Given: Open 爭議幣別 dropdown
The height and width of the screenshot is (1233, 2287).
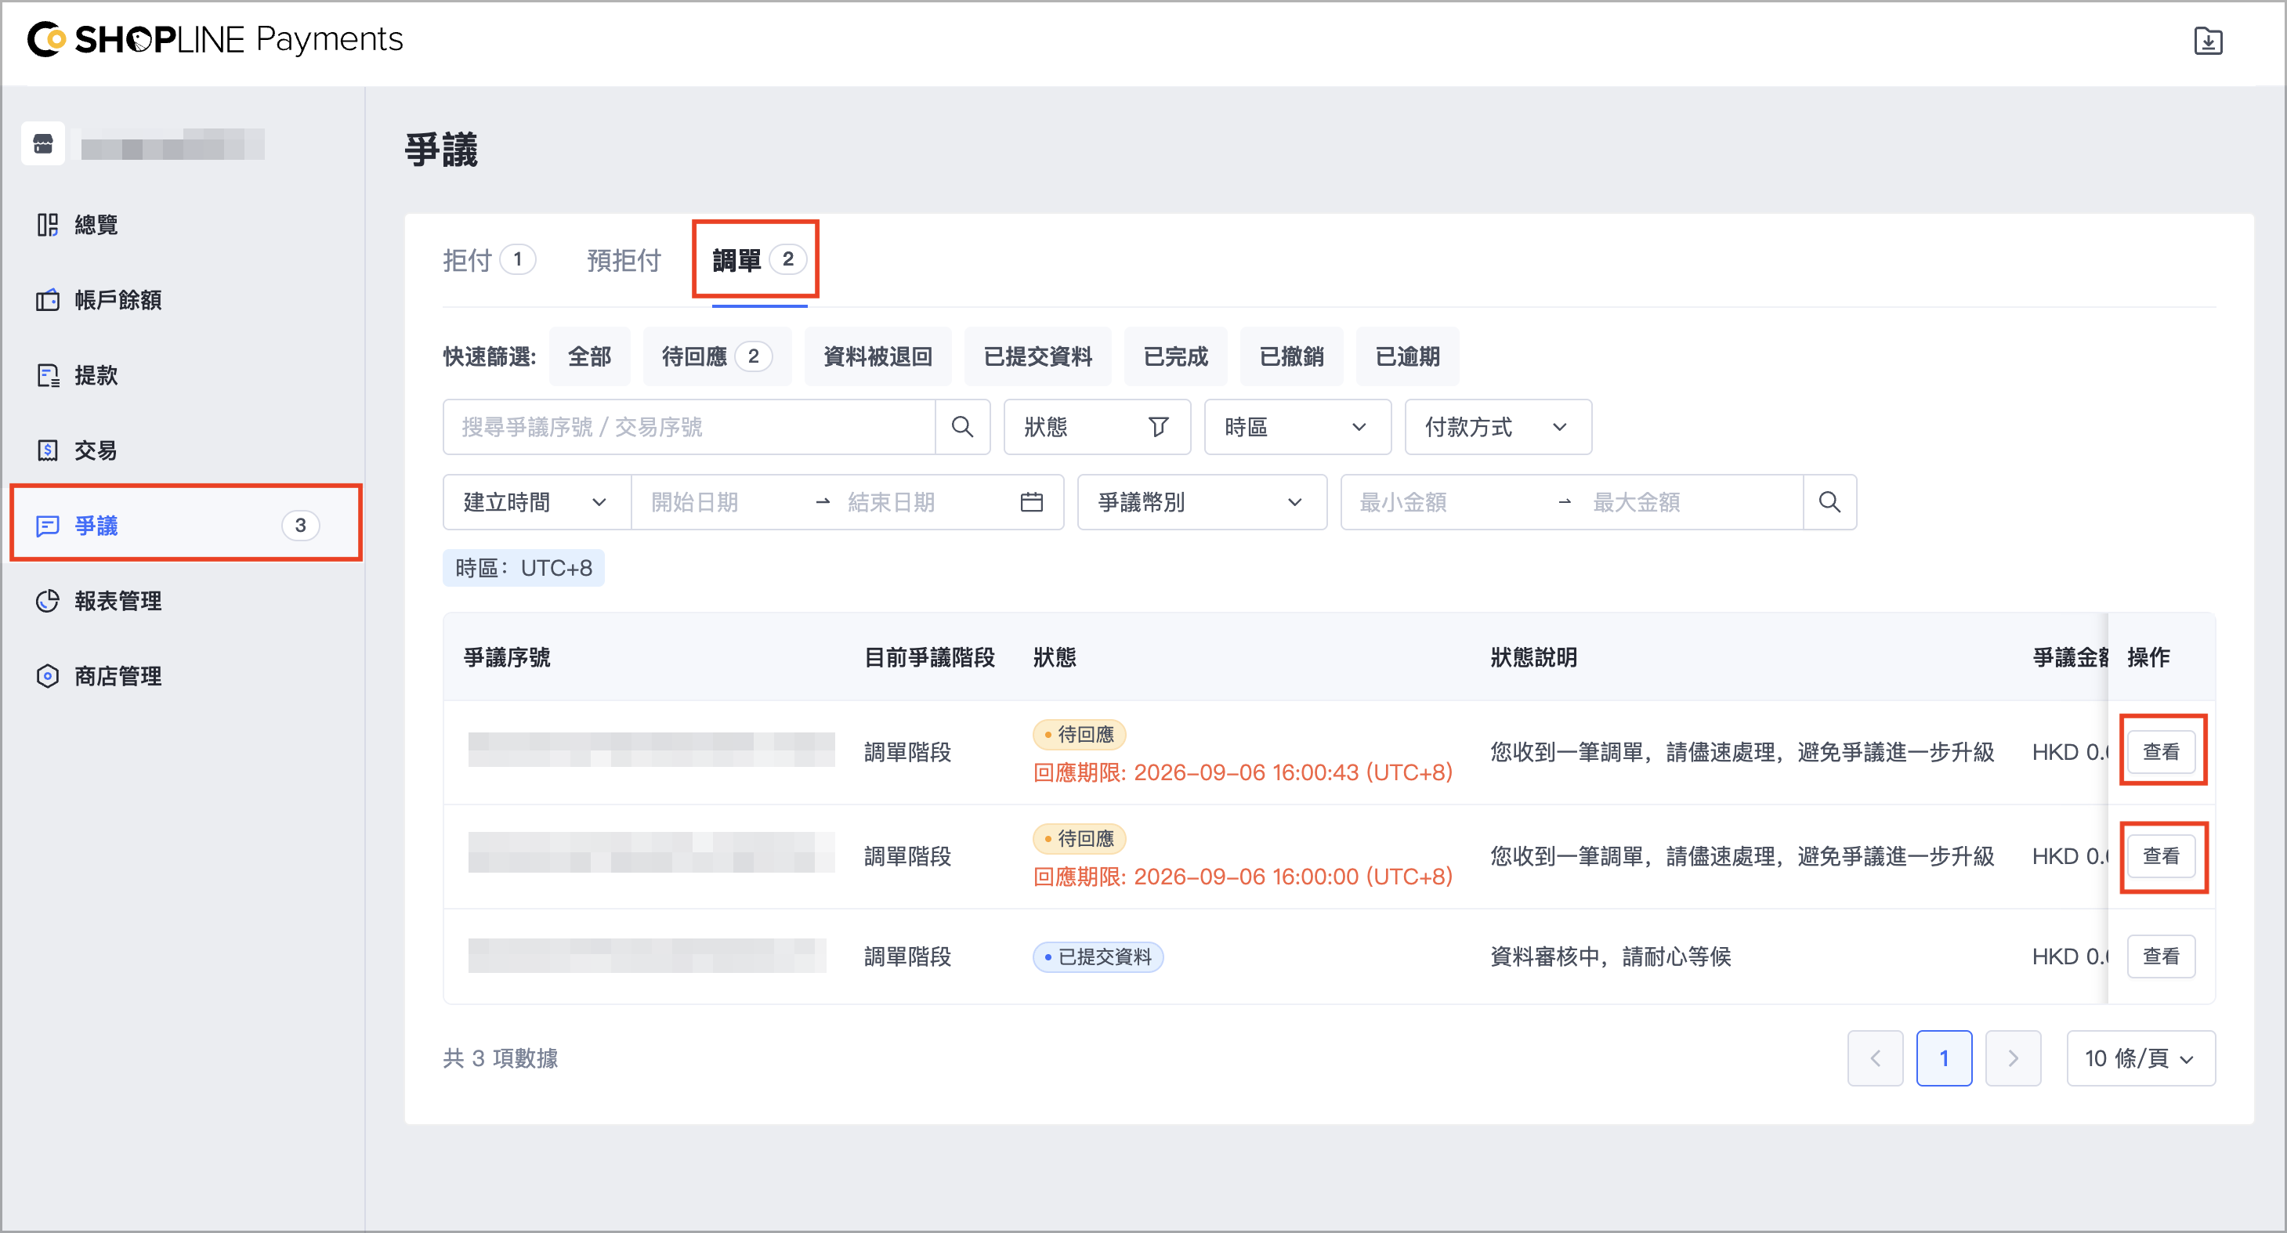Looking at the screenshot, I should (1202, 502).
